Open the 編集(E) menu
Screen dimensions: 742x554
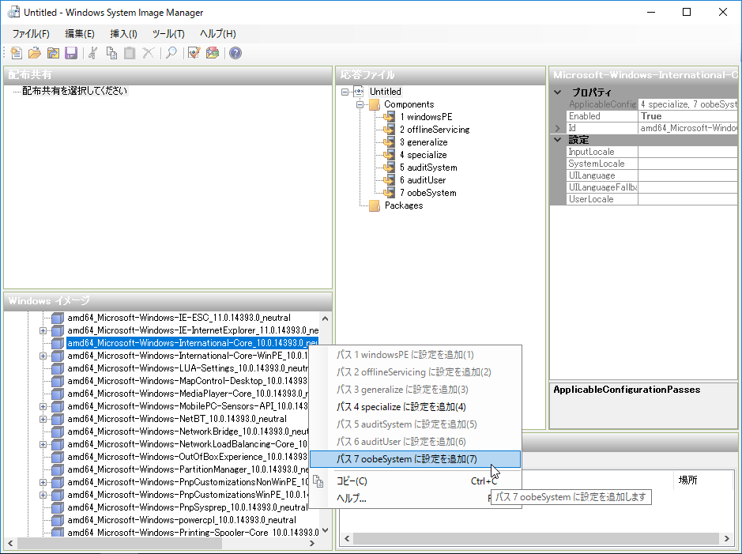80,34
